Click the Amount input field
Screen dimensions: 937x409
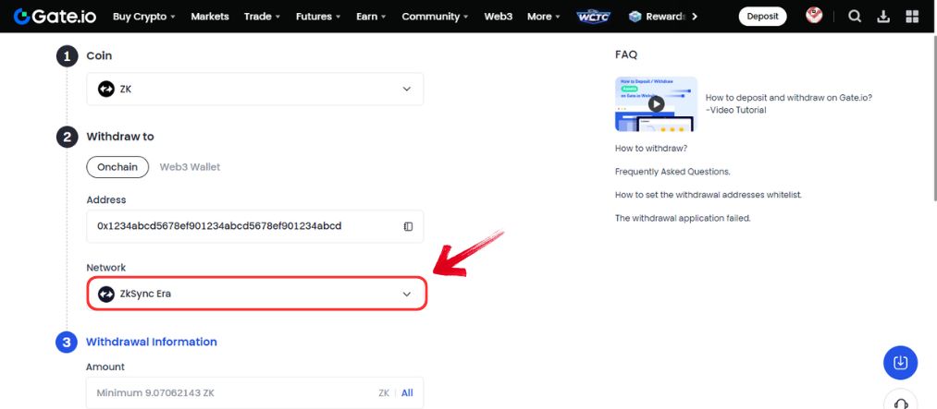coord(255,393)
